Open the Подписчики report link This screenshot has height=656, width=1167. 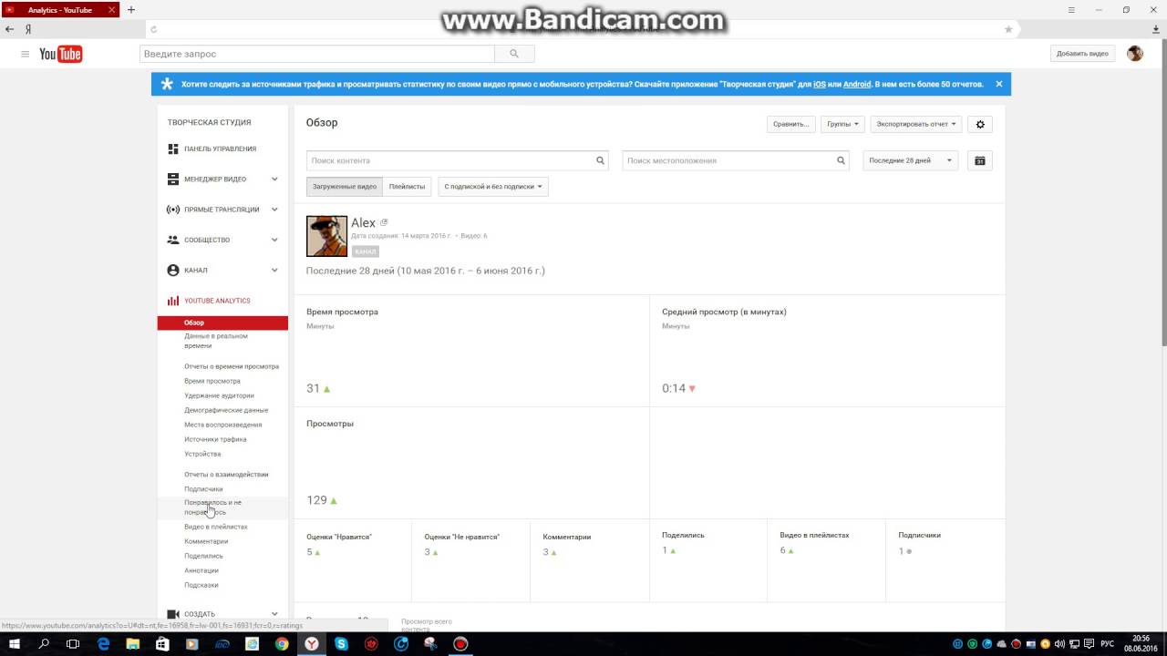[x=203, y=489]
